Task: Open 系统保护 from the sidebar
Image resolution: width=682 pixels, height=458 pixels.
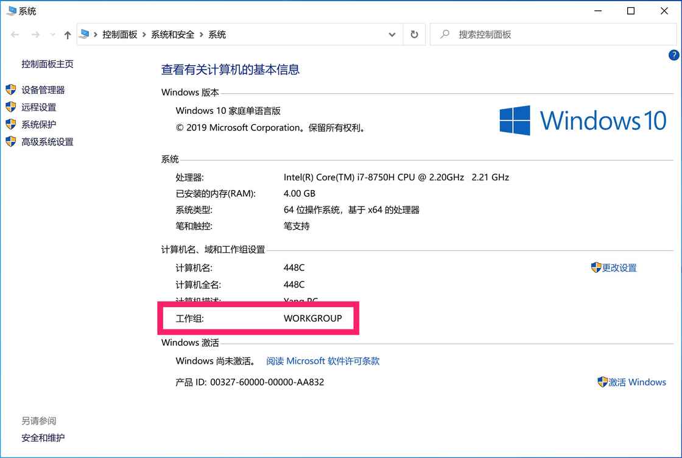Action: click(x=39, y=124)
